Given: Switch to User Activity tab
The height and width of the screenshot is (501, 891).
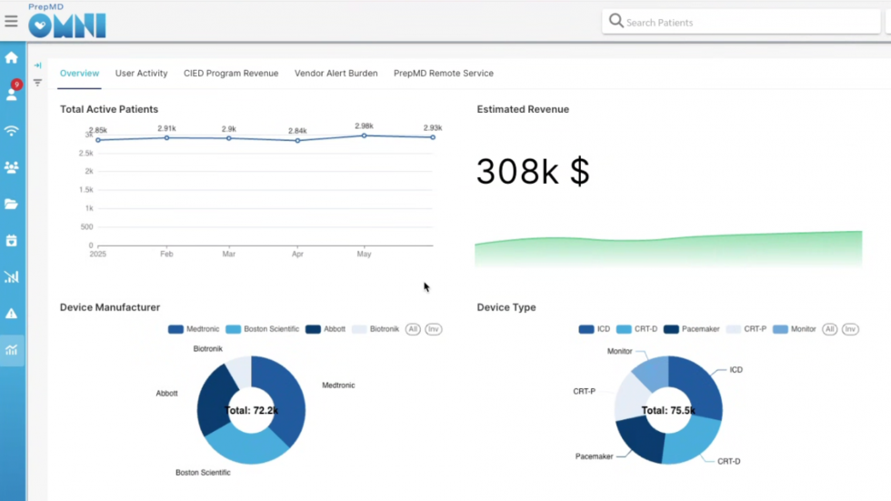Looking at the screenshot, I should coord(141,74).
